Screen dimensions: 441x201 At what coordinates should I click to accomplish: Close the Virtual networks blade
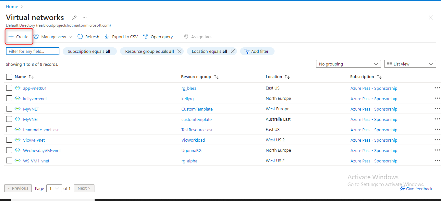point(431,18)
